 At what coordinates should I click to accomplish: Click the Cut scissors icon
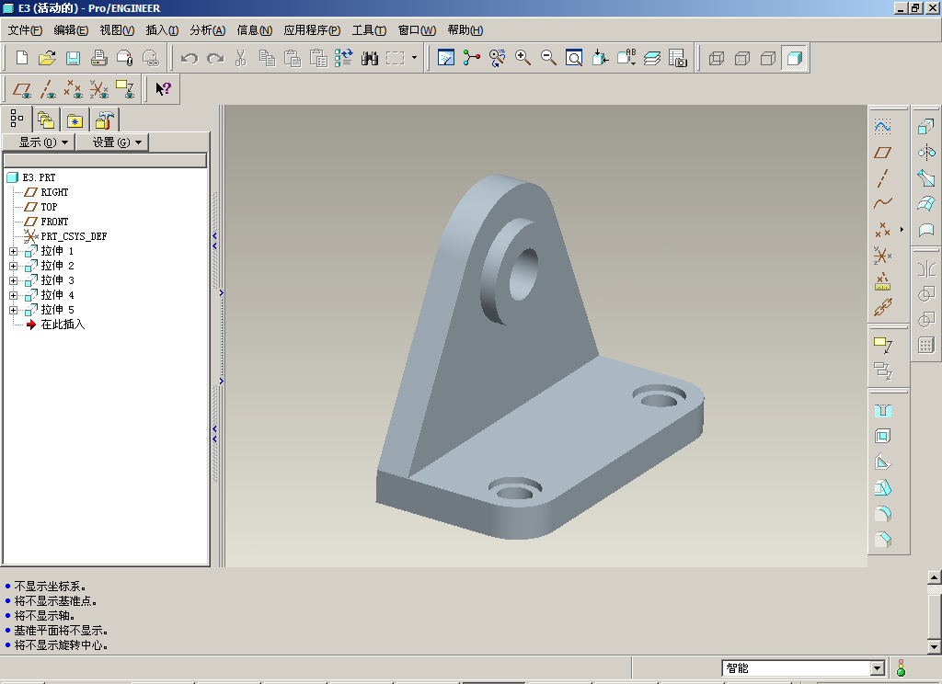tap(241, 58)
